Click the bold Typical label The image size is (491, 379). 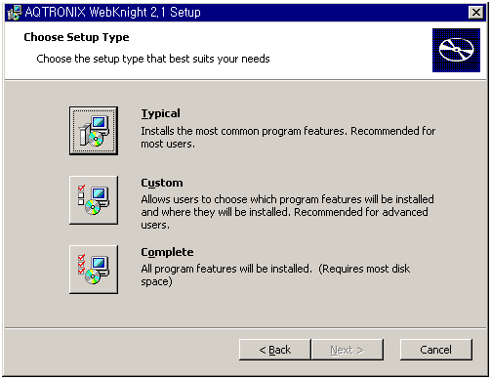pos(160,113)
